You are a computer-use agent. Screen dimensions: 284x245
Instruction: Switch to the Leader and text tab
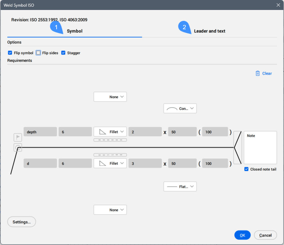(x=209, y=31)
